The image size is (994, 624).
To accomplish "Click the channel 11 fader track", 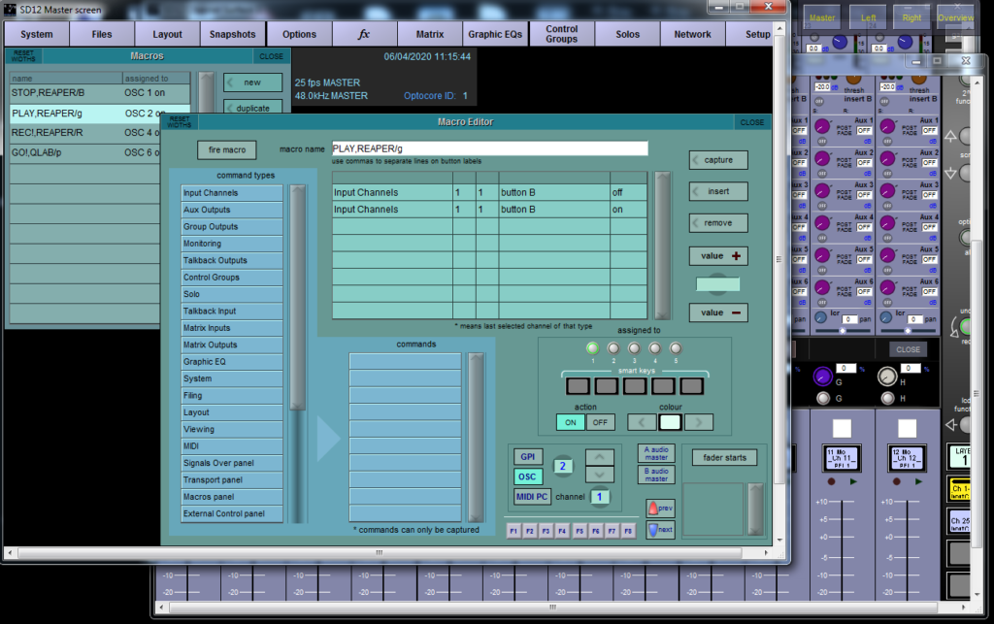I will 842,548.
